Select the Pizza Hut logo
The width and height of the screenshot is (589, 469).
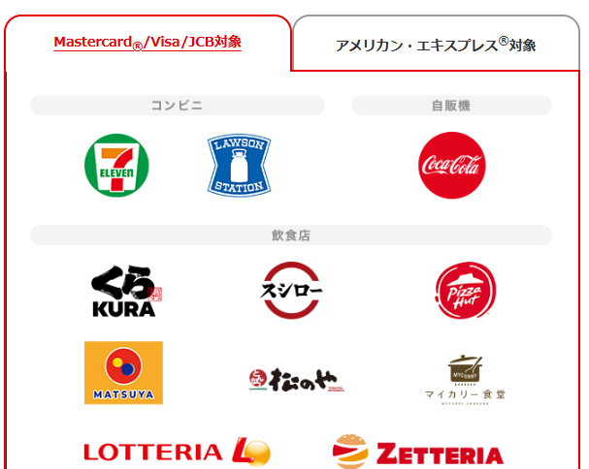tap(466, 291)
